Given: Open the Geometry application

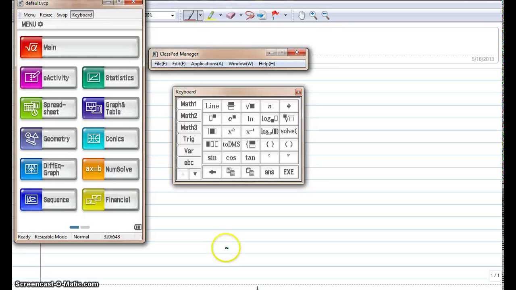Looking at the screenshot, I should coord(48,139).
